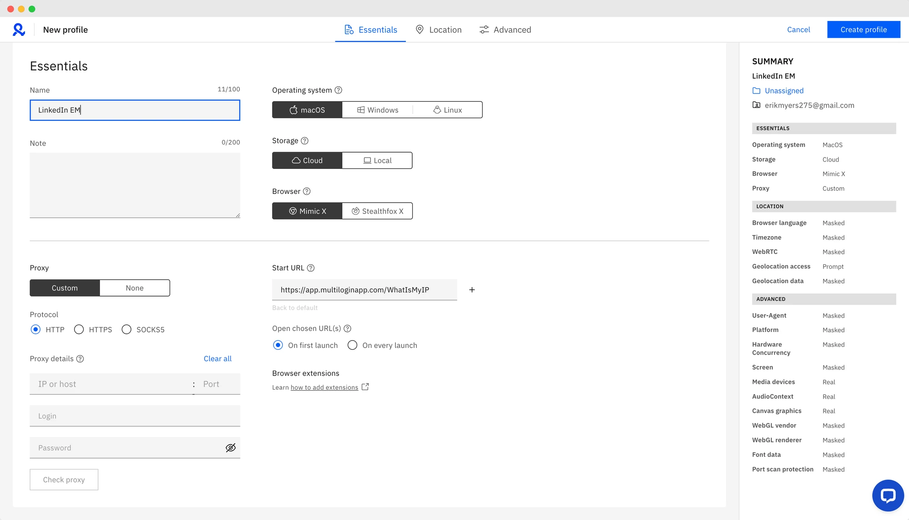The width and height of the screenshot is (909, 520).
Task: Click the ESSENTIALS summary section header
Action: point(824,129)
